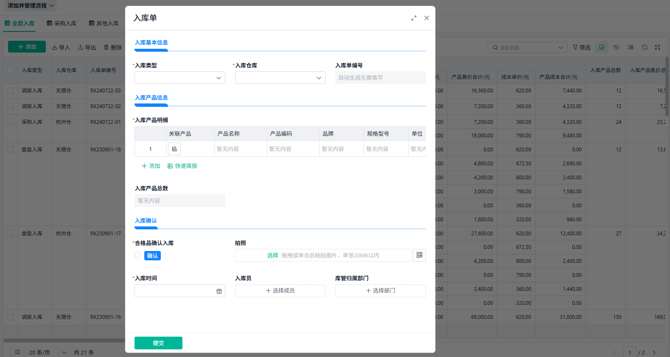Open 快速填报 quick fill
The image size is (670, 357).
pyautogui.click(x=182, y=166)
